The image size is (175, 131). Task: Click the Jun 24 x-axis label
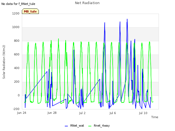[22, 113]
